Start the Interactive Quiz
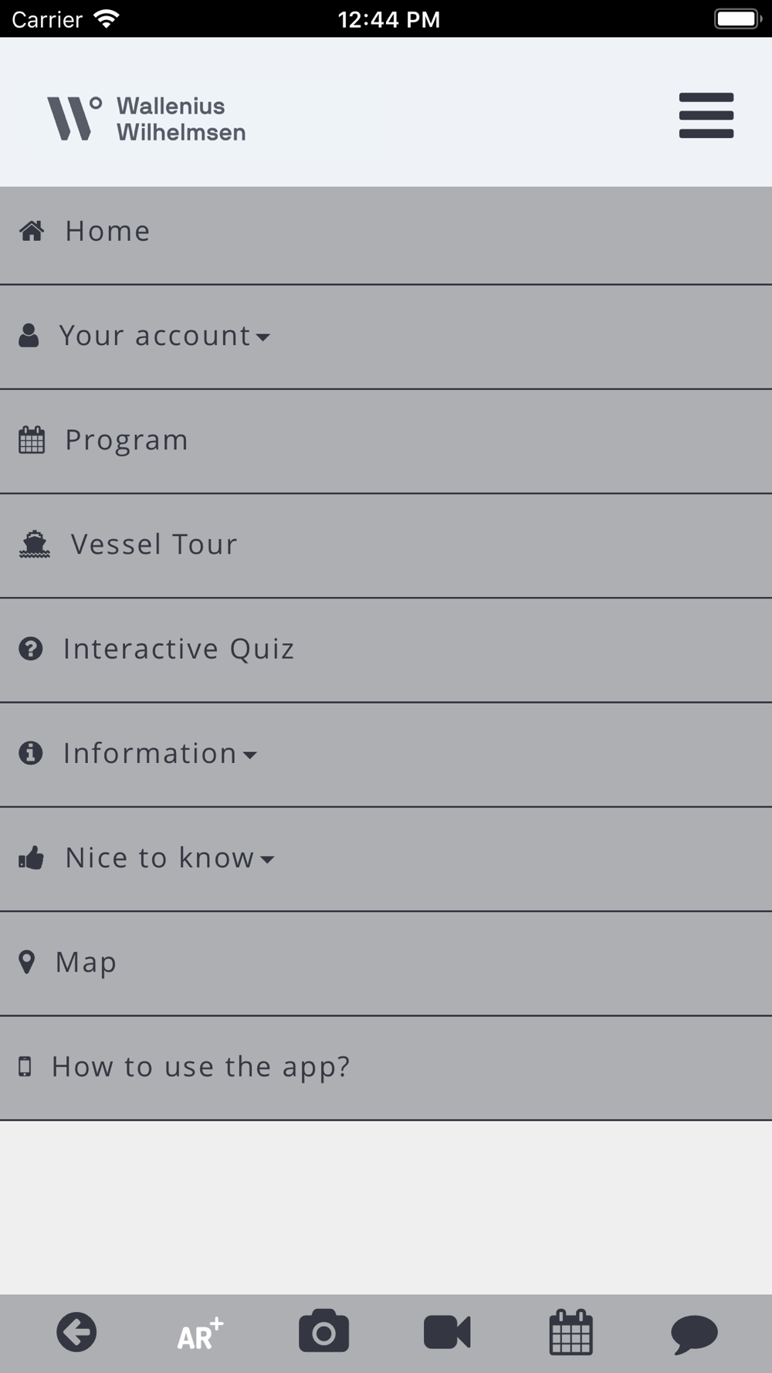The image size is (772, 1373). point(178,649)
